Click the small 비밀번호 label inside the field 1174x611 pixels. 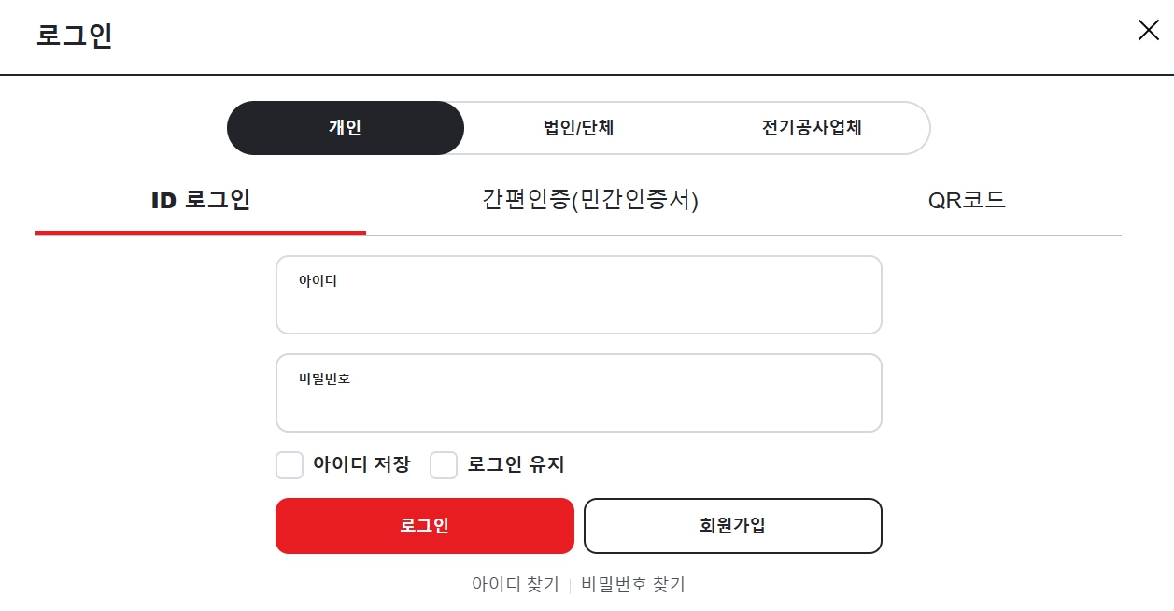(x=324, y=378)
